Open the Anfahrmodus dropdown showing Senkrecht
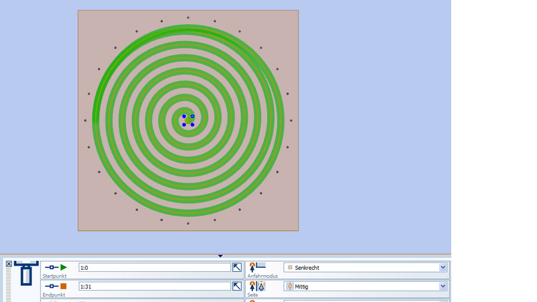Screen dimensions: 537x302 click(442, 267)
